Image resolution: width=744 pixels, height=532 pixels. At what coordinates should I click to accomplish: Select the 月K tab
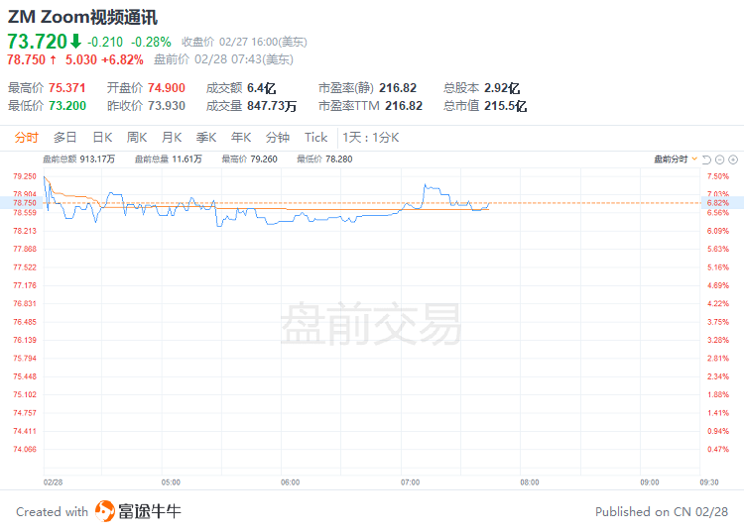(172, 138)
